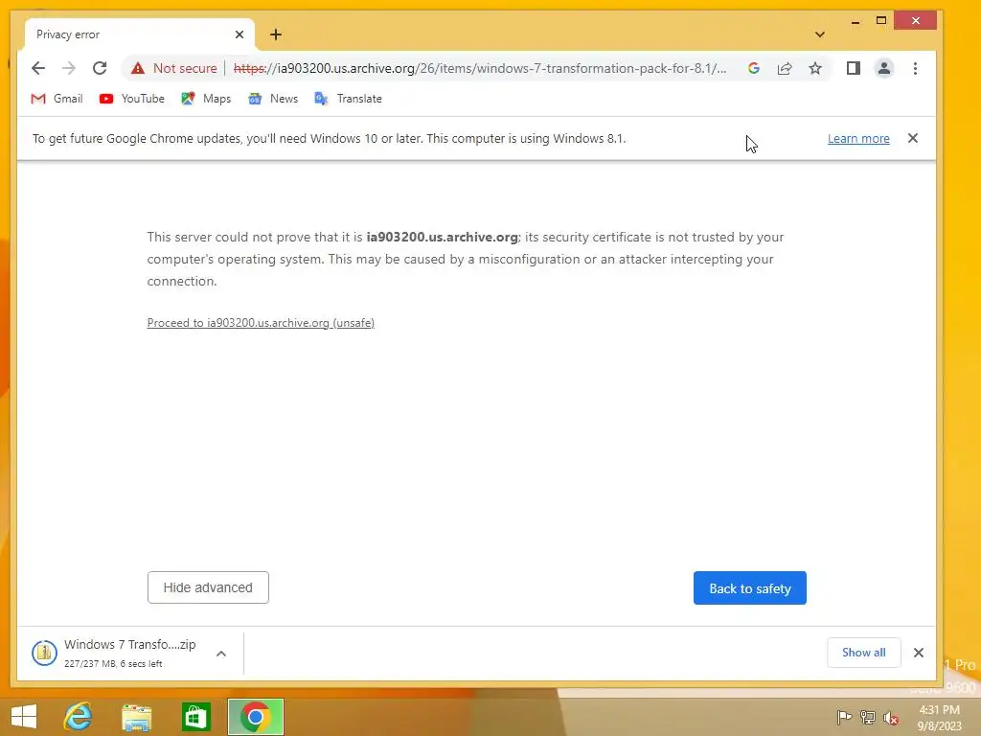Open the Maps bookmark
Screen dimensions: 981x736
[x=206, y=99]
